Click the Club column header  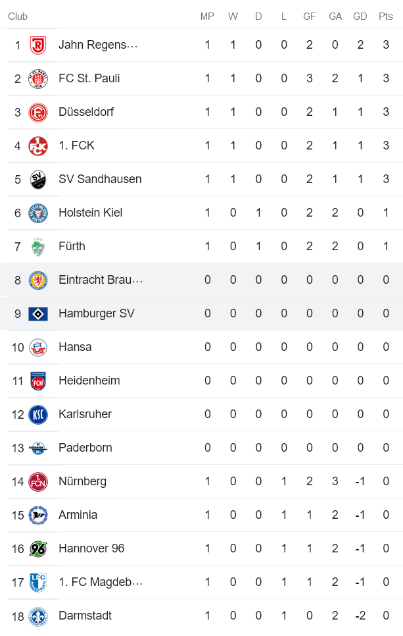tap(18, 16)
